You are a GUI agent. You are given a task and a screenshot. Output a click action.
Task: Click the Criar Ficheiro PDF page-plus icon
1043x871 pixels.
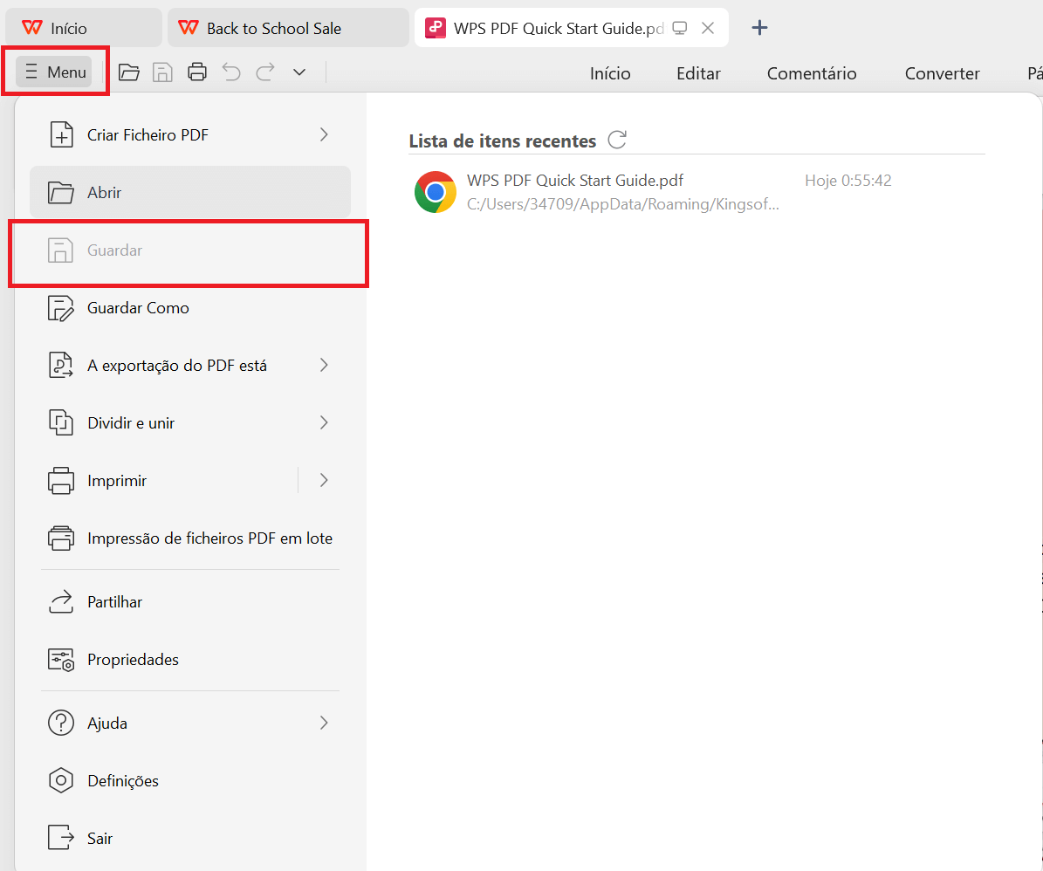pos(61,135)
